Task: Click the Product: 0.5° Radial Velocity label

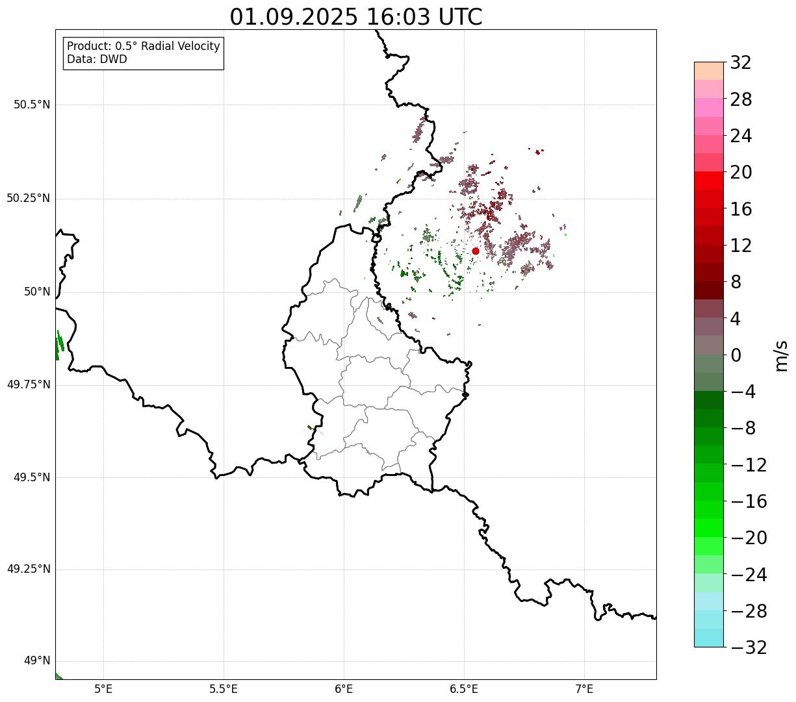Action: [x=144, y=47]
